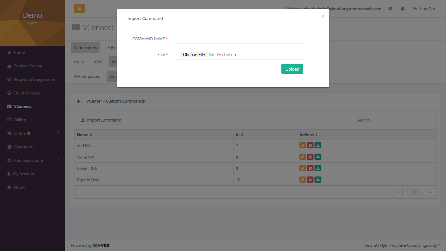Open the Service Catalog menu item
446x251 pixels.
tap(28, 66)
